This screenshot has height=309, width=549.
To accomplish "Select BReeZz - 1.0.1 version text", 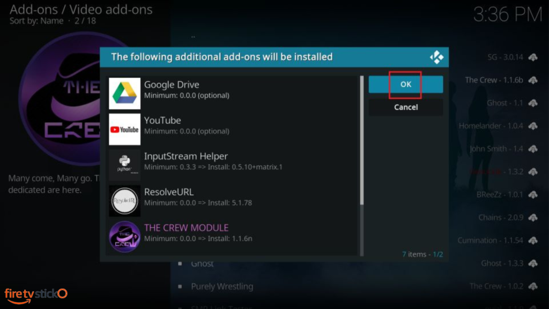I will [x=500, y=194].
